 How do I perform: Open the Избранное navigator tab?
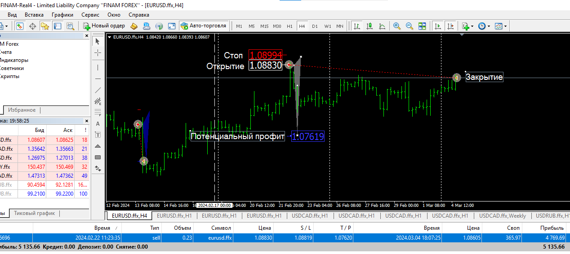[x=22, y=110]
